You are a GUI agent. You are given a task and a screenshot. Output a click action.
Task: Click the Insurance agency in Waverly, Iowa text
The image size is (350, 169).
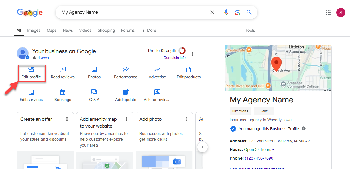(261, 120)
